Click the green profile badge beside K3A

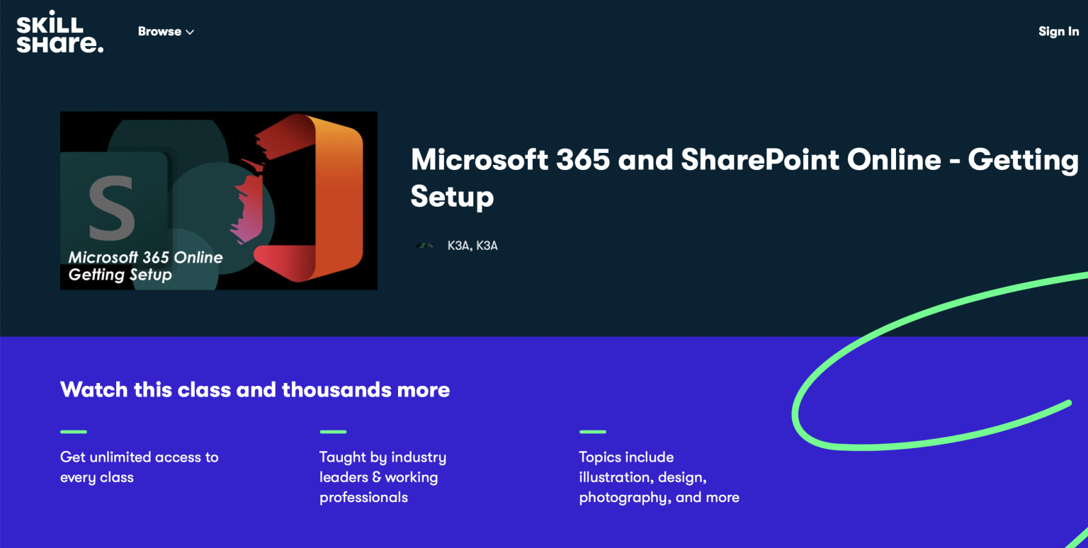[424, 246]
